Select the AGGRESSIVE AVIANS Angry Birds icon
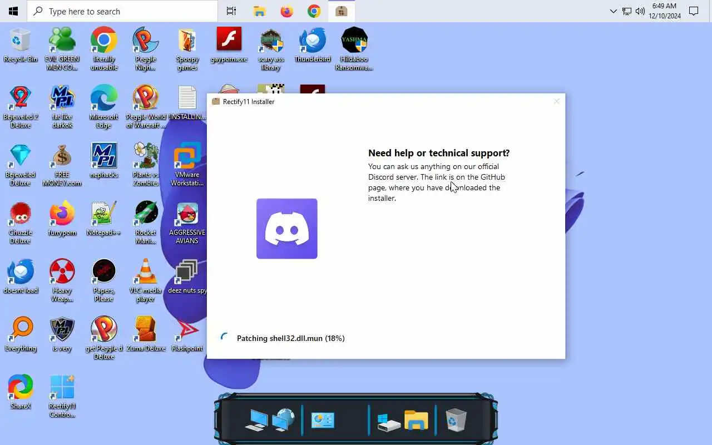The height and width of the screenshot is (445, 712). (x=187, y=222)
